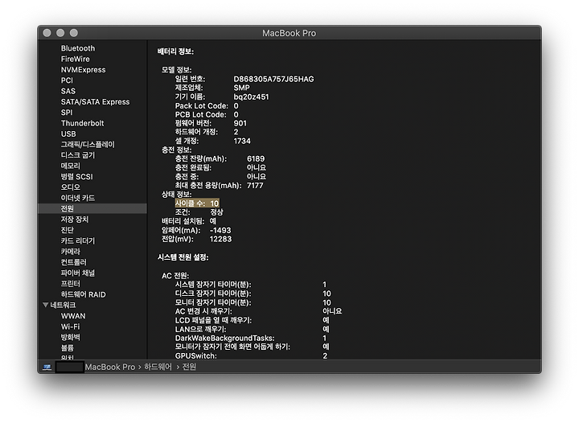This screenshot has height=423, width=579.
Task: Click the PCB Lot Code label
Action: coord(200,114)
